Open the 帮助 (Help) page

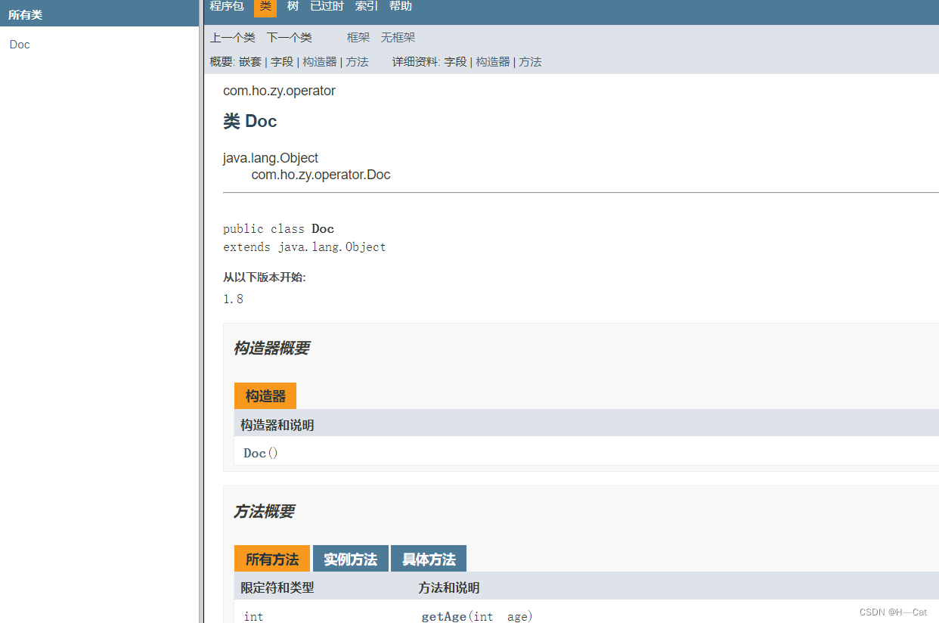pos(401,7)
